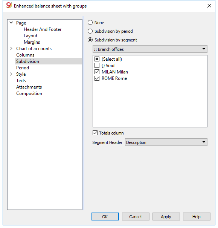Select Subdivision by segment radio button

90,40
